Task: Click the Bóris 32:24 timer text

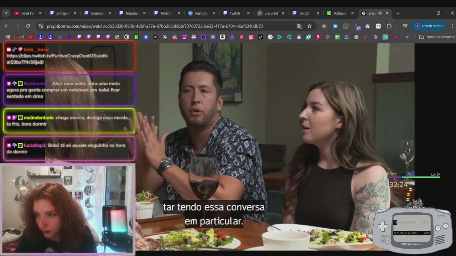Action: pyautogui.click(x=398, y=185)
